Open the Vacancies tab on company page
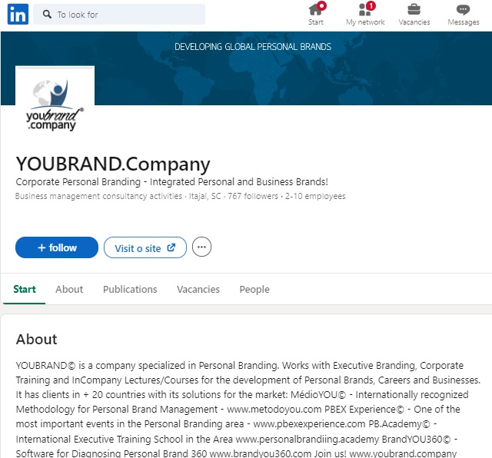The width and height of the screenshot is (492, 458). pyautogui.click(x=198, y=289)
